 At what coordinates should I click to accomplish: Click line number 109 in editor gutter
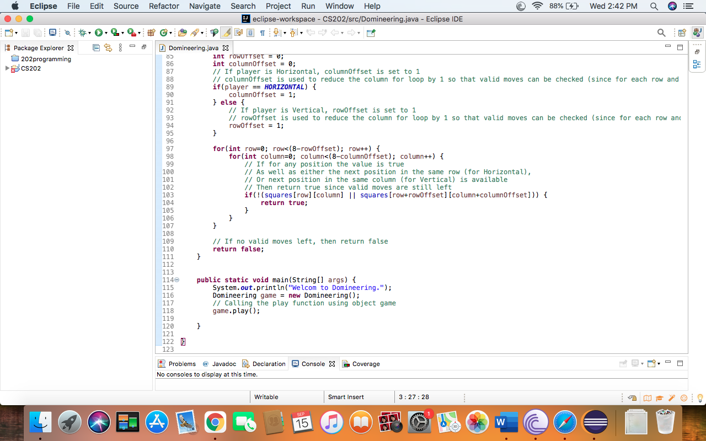coord(168,241)
